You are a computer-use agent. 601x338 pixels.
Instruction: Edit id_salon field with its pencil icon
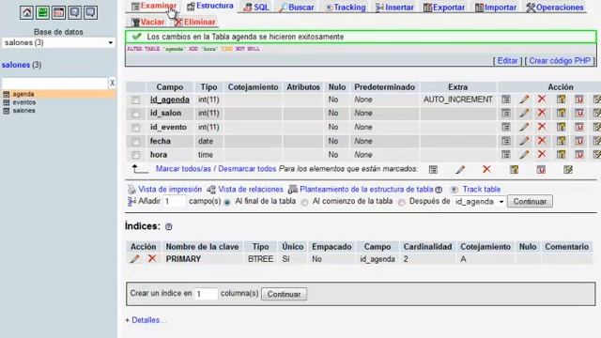pos(524,113)
